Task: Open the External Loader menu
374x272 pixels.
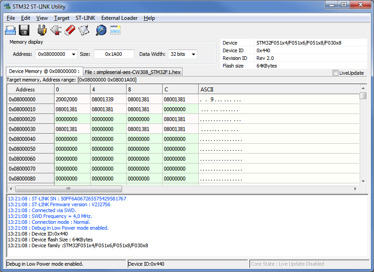Action: click(x=119, y=18)
